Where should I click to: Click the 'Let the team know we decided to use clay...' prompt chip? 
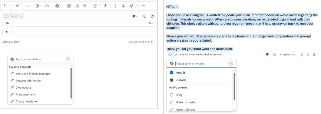pos(197,55)
